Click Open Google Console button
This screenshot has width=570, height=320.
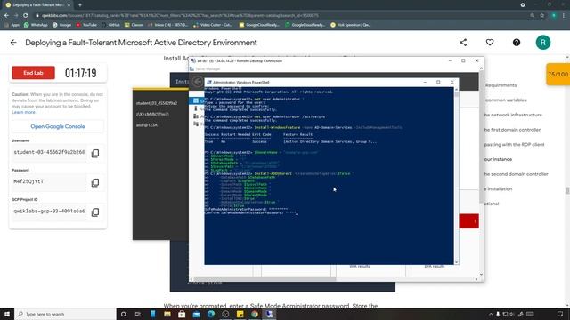pos(58,126)
